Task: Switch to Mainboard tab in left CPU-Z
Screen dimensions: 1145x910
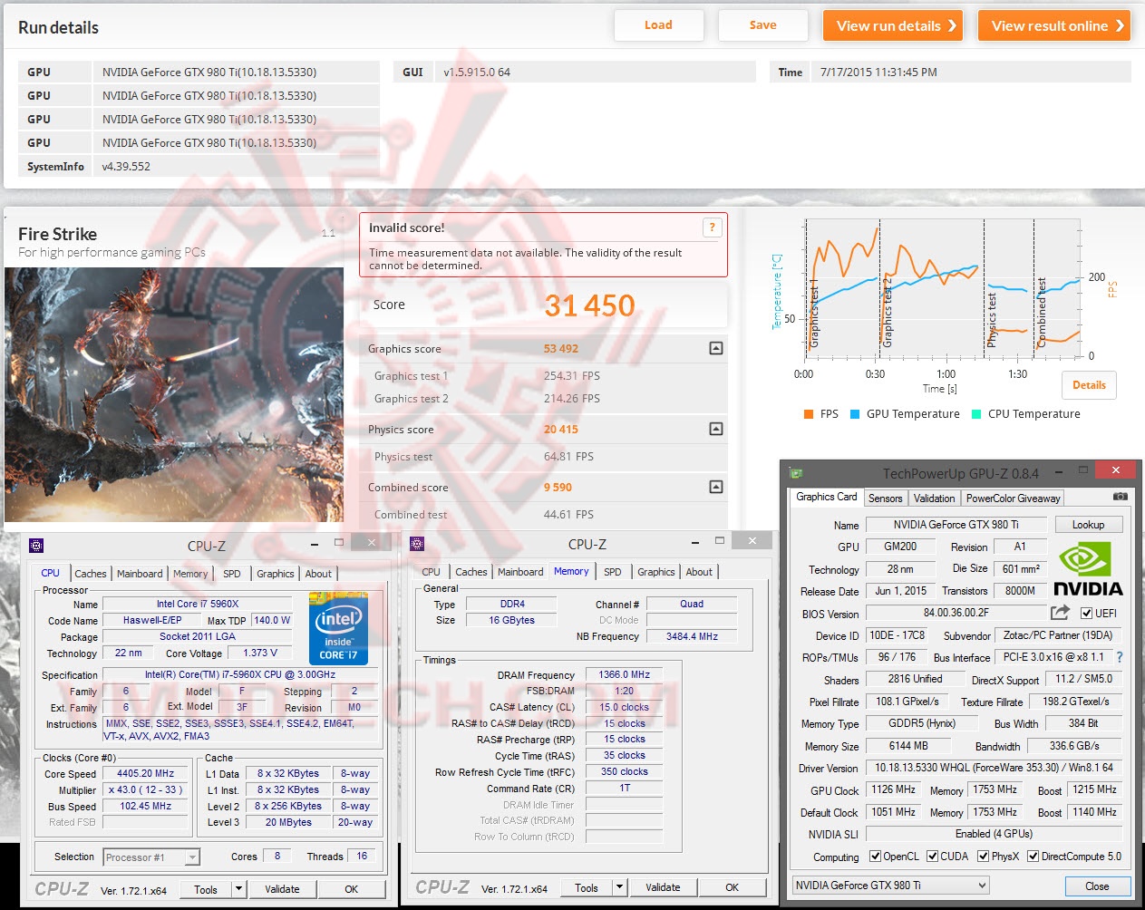Action: 140,574
